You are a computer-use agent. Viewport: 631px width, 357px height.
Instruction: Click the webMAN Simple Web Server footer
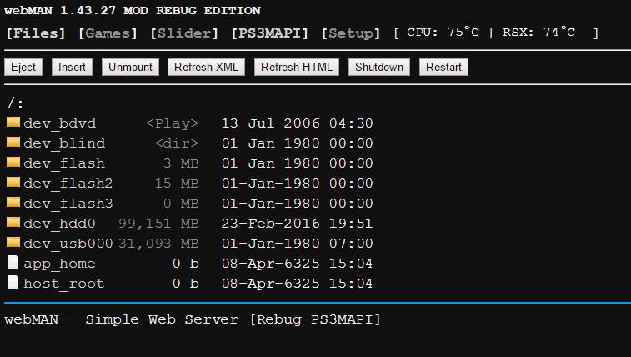coord(193,319)
